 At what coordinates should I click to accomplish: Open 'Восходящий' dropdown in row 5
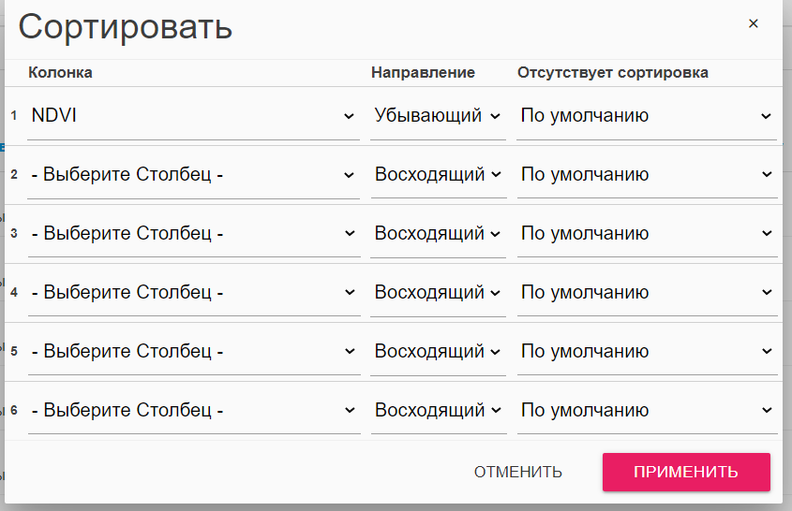[438, 352]
